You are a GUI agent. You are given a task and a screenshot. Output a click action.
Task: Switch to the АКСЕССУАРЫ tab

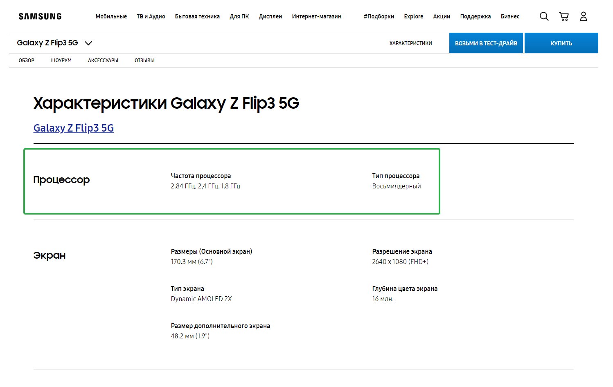pos(103,60)
